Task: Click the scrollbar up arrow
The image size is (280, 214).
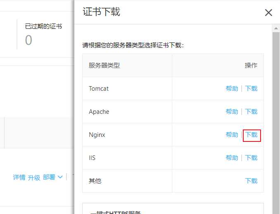Action: 276,28
